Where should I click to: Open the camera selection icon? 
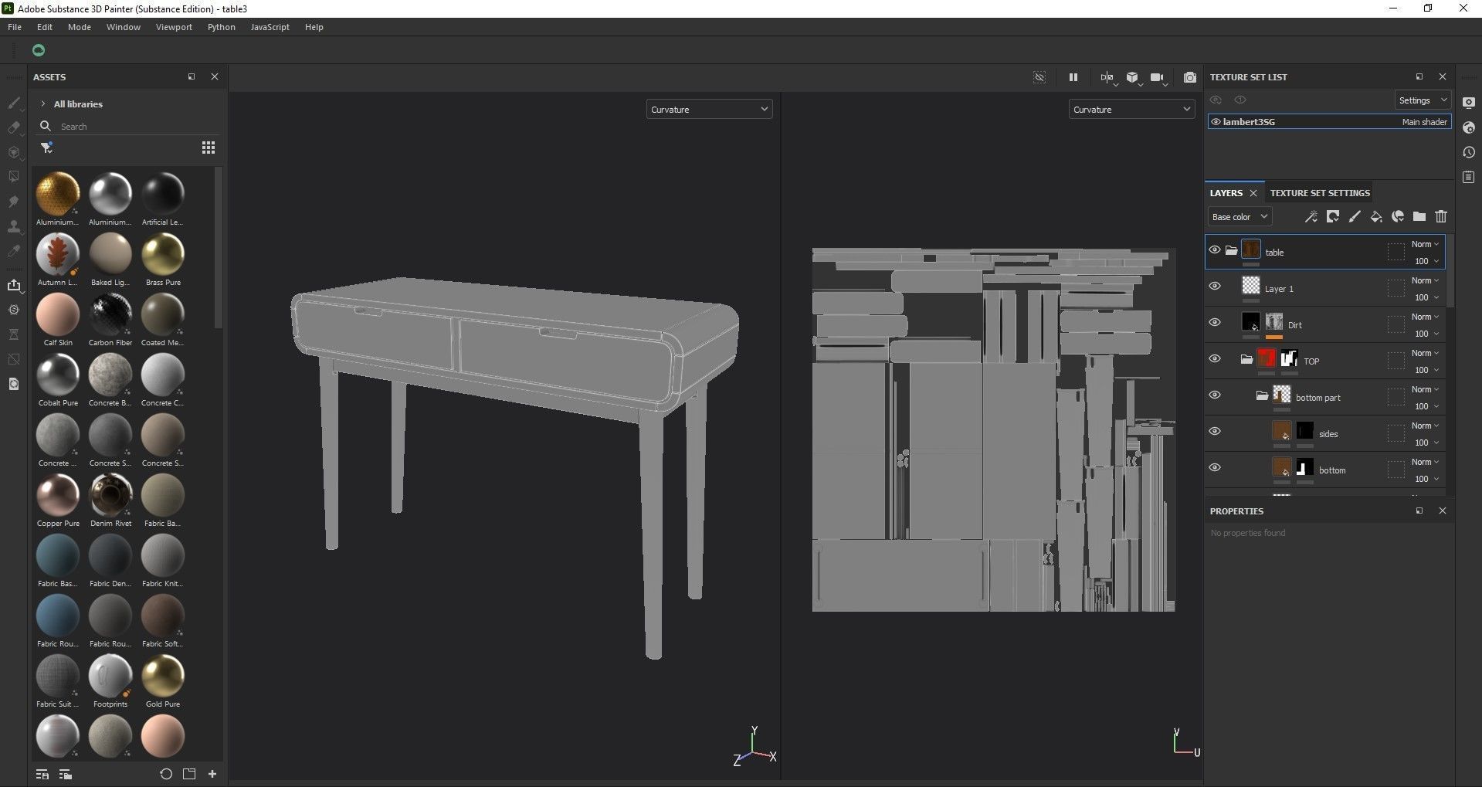pyautogui.click(x=1157, y=77)
